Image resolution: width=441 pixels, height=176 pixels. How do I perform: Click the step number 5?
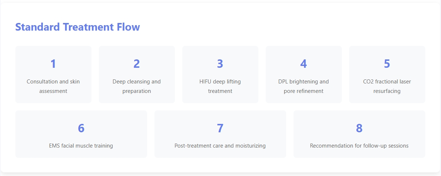[x=387, y=64]
